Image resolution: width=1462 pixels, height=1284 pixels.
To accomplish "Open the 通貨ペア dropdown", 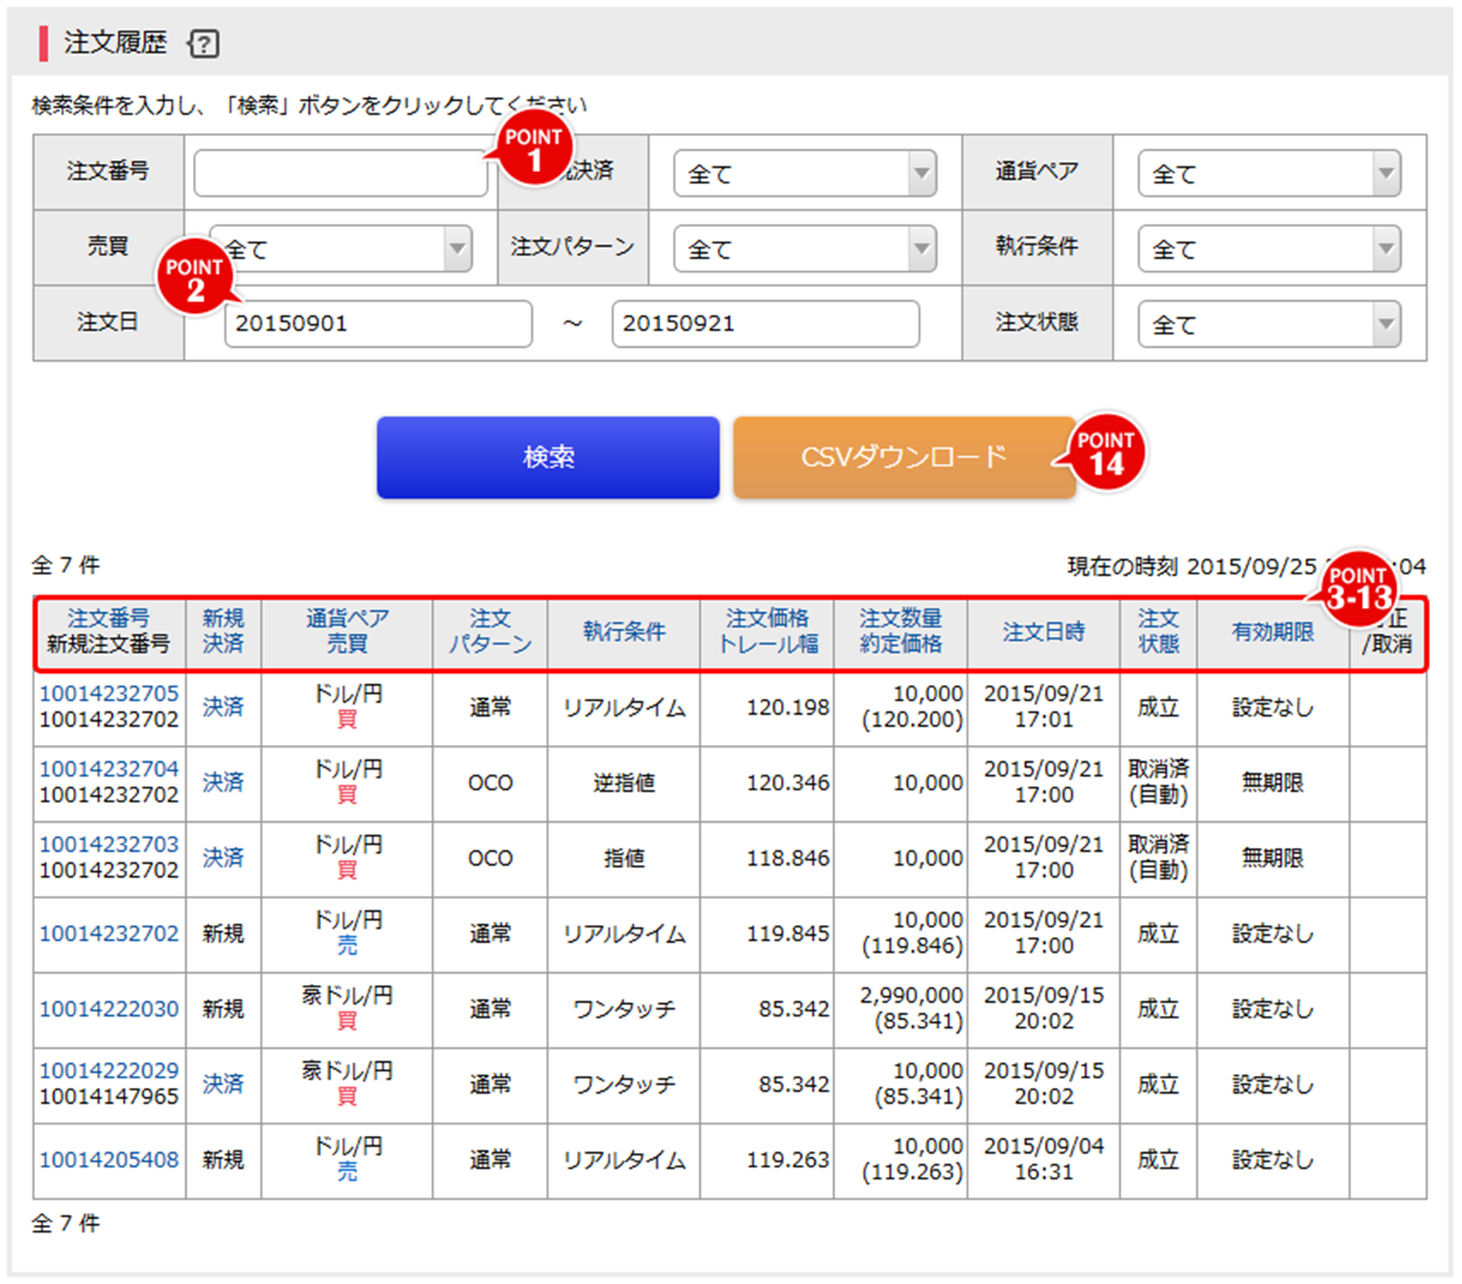I will tap(1268, 174).
